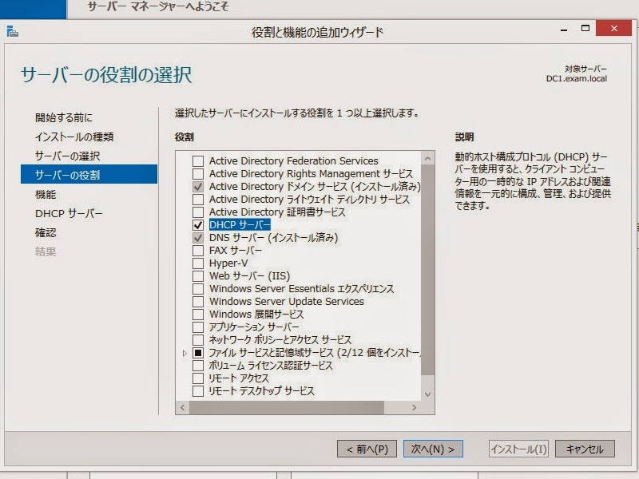Check Active Directory Federation Services checkbox

[198, 161]
